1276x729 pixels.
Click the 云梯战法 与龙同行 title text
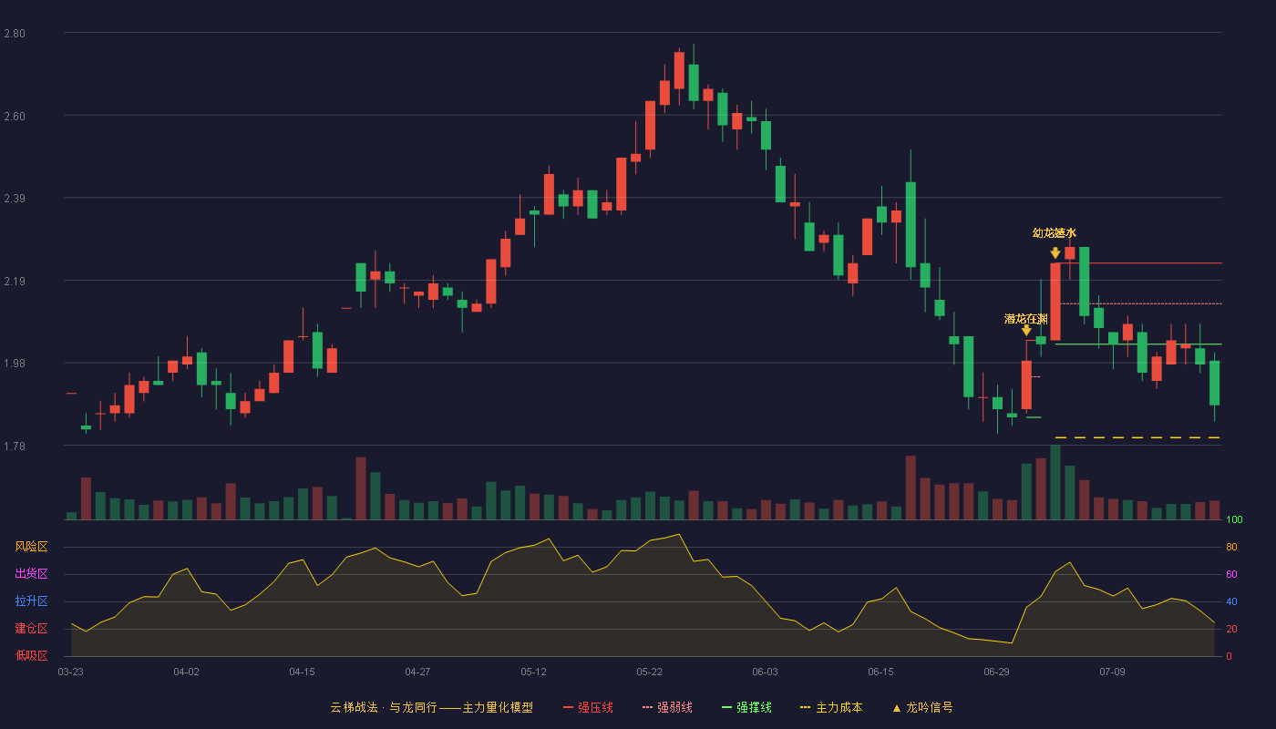point(384,707)
